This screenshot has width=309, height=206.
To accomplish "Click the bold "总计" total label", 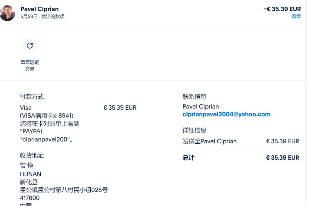I will (x=189, y=158).
